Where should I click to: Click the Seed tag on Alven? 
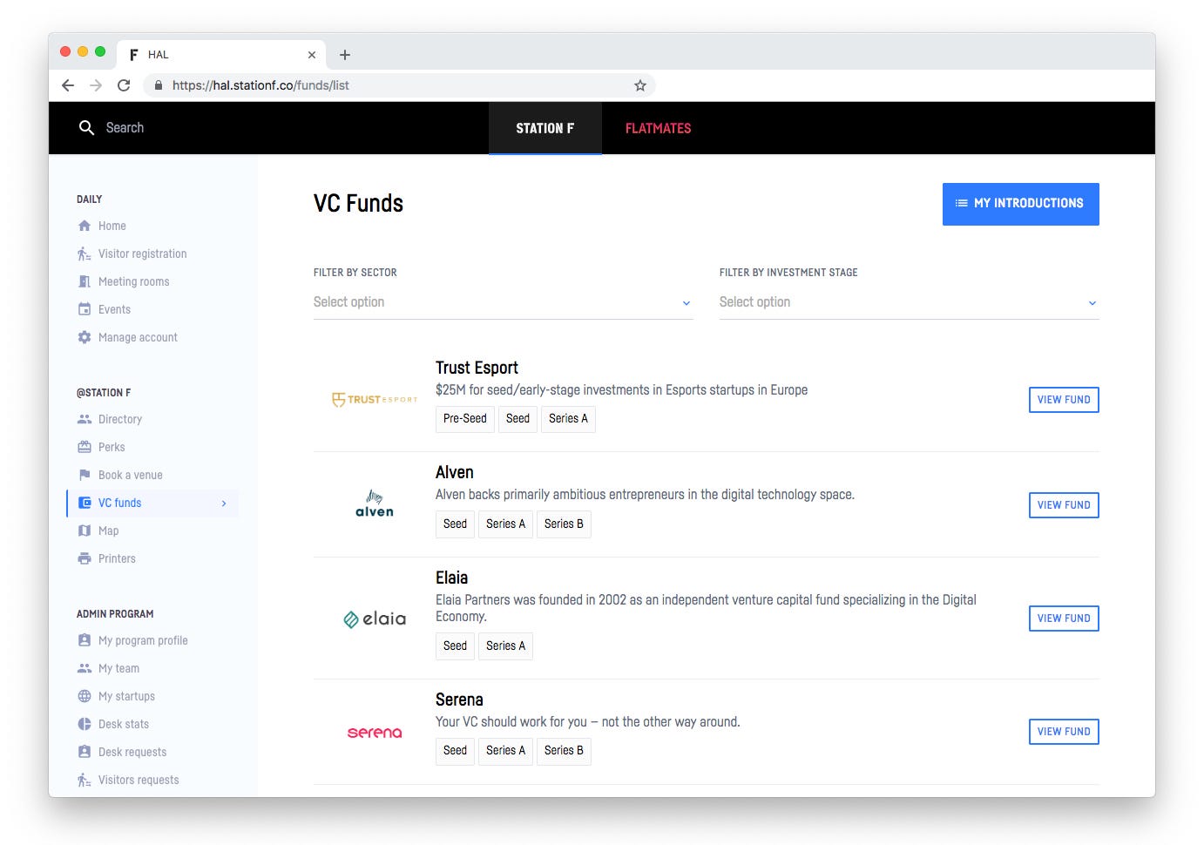coord(455,524)
